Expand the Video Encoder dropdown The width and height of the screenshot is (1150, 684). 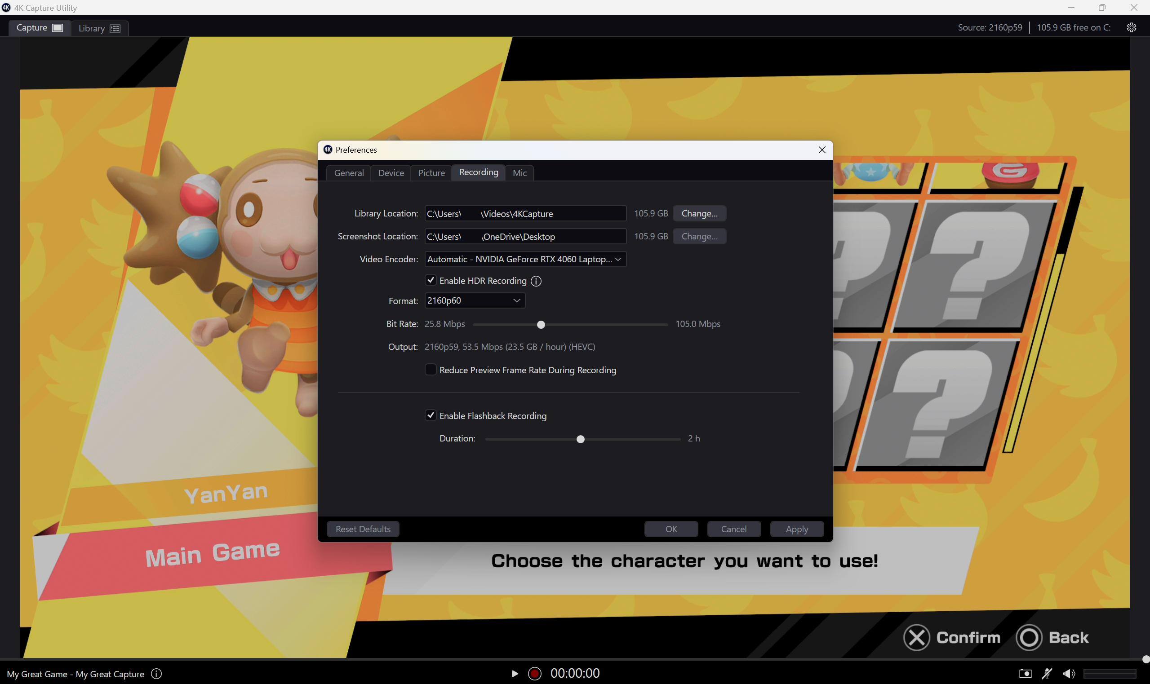(525, 259)
